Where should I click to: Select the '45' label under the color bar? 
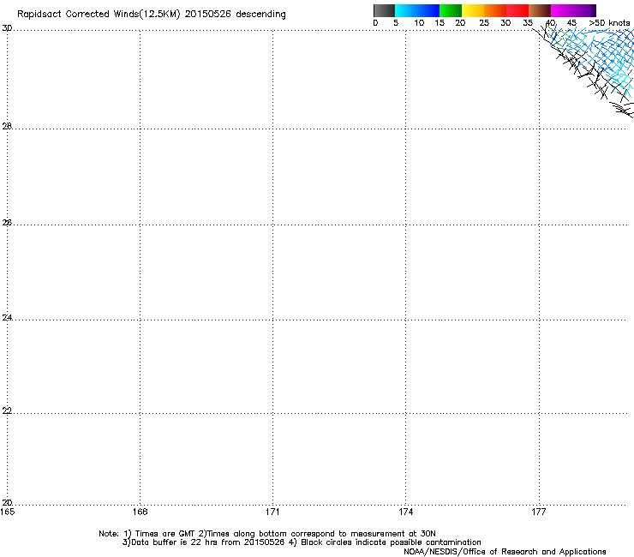(571, 23)
